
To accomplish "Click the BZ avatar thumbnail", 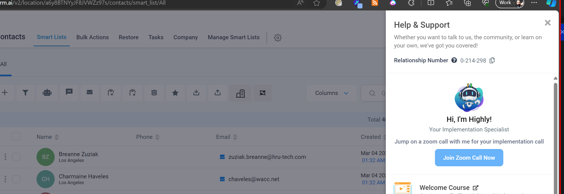I will coord(46,157).
